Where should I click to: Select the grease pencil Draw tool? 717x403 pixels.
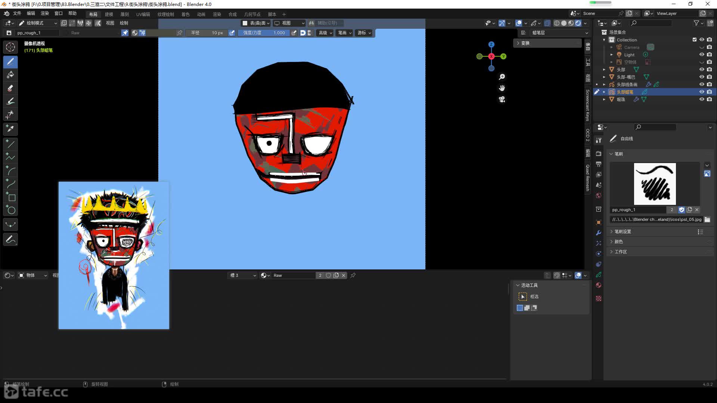tap(10, 62)
